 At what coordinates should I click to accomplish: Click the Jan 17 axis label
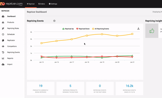pos(72,62)
